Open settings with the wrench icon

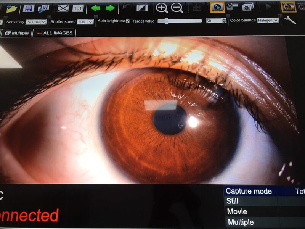click(290, 20)
